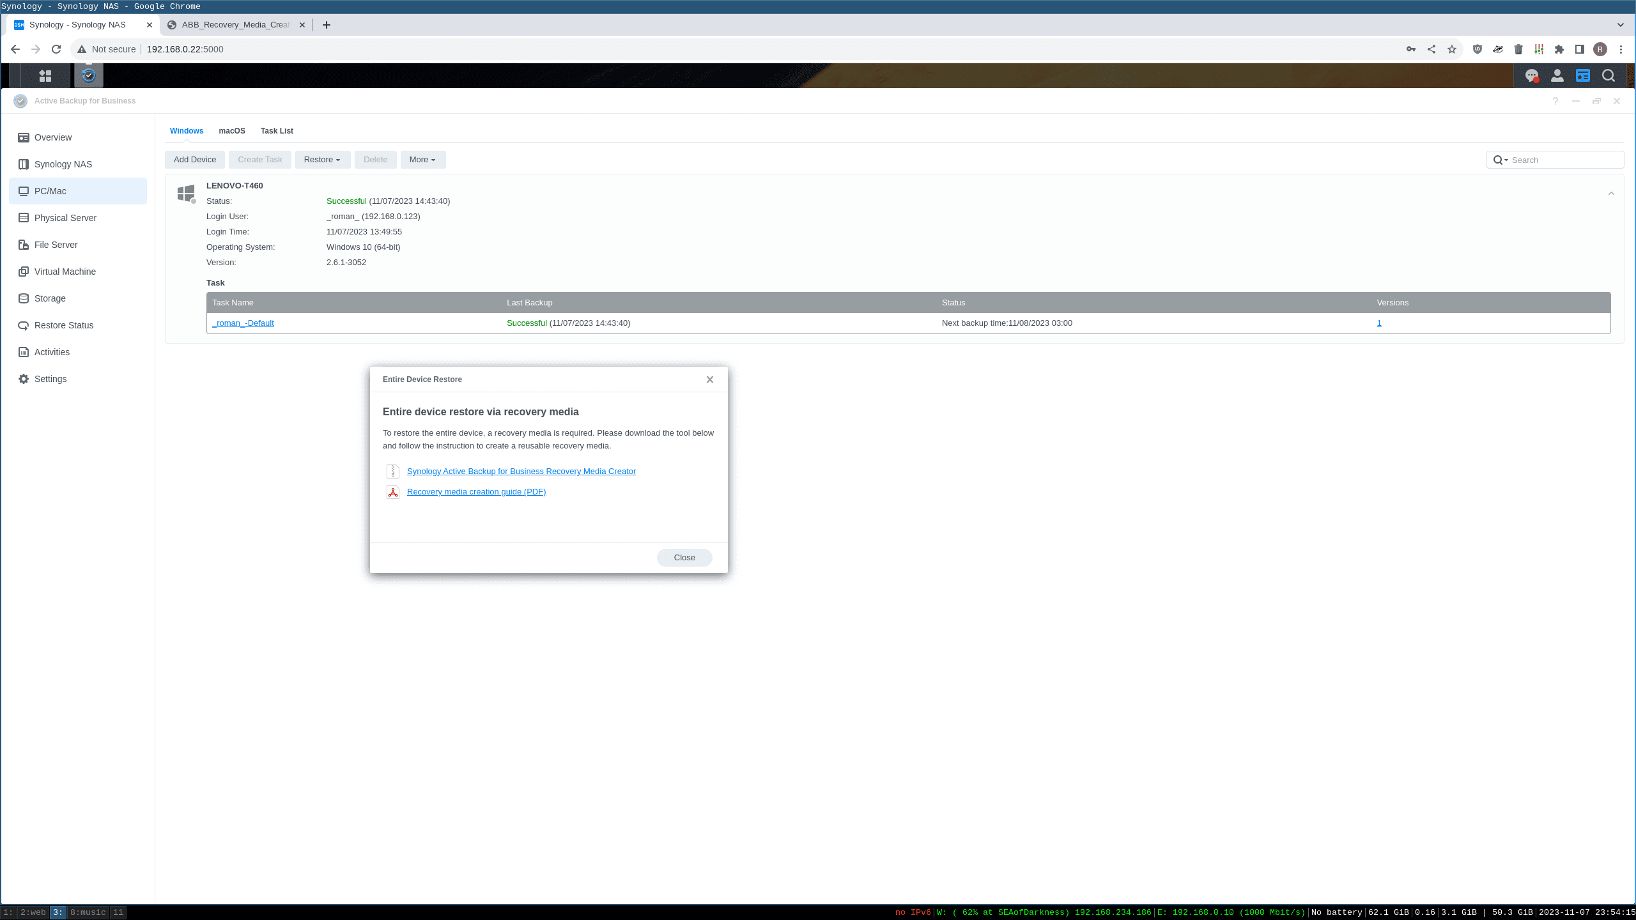Click the Active Backup taskbar icon
The image size is (1636, 920).
[x=89, y=75]
